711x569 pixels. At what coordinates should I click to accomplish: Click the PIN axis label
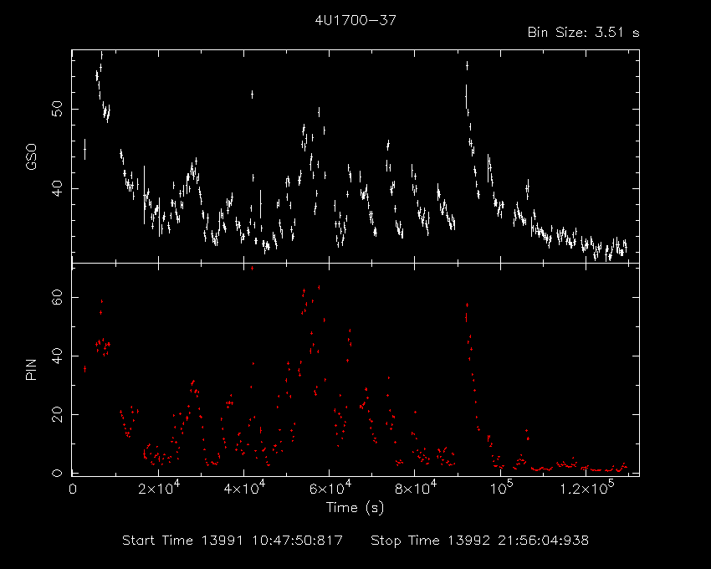(x=31, y=369)
